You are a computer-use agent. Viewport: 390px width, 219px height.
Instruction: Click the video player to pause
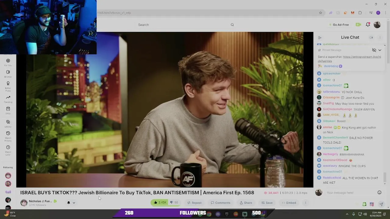tap(165, 109)
